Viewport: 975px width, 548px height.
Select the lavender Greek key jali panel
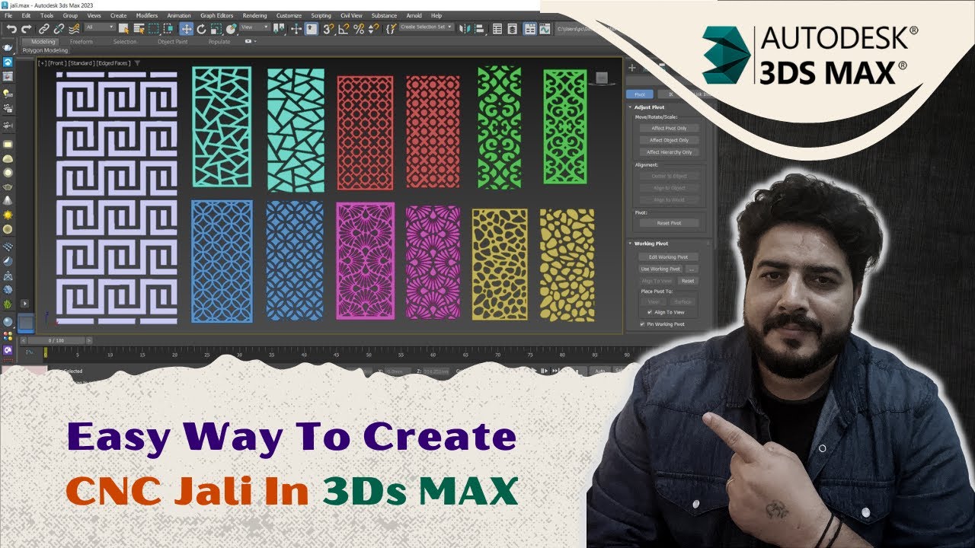point(116,197)
